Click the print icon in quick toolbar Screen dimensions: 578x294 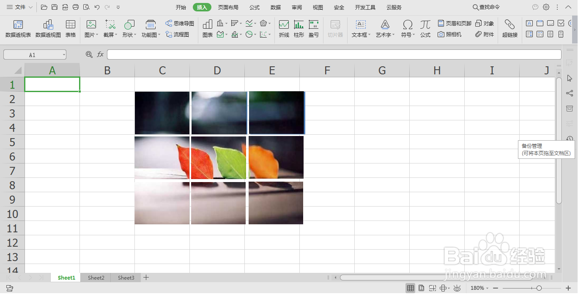coord(76,7)
